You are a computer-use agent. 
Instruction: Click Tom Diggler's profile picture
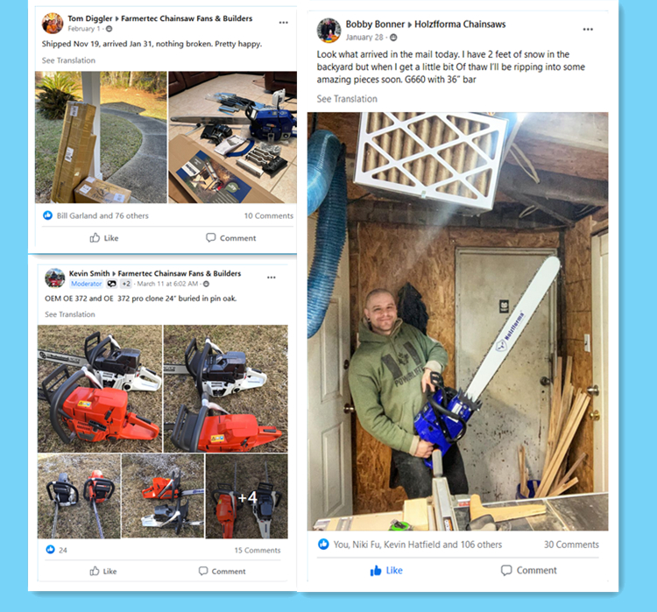pyautogui.click(x=53, y=23)
